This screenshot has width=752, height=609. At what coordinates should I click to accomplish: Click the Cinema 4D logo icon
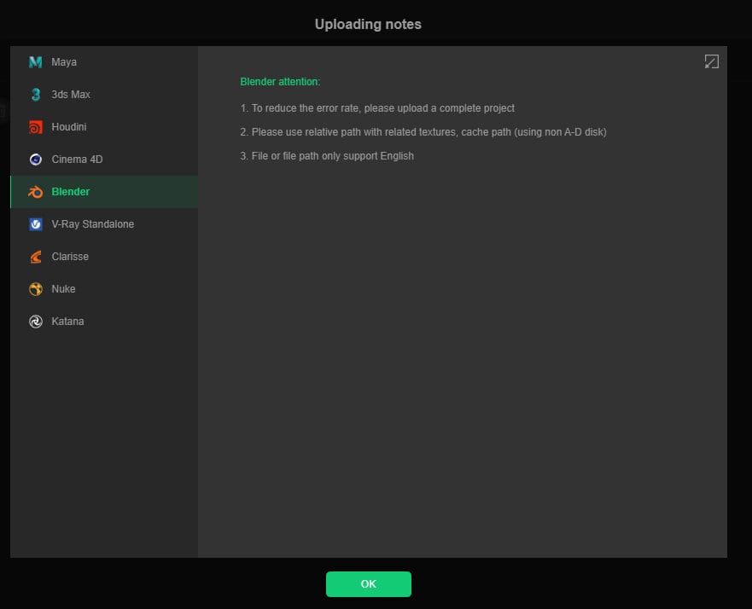[x=34, y=159]
